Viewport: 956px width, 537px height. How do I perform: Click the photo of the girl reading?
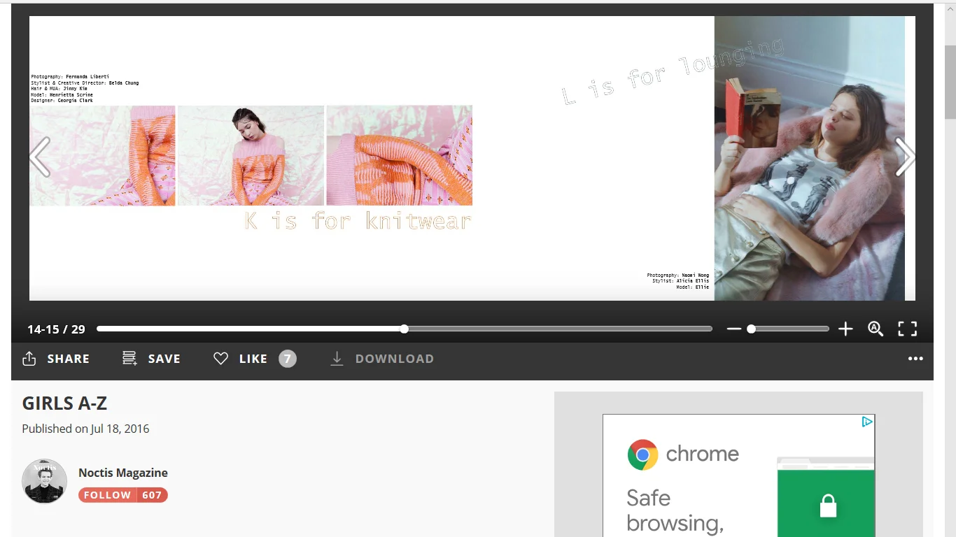[810, 159]
